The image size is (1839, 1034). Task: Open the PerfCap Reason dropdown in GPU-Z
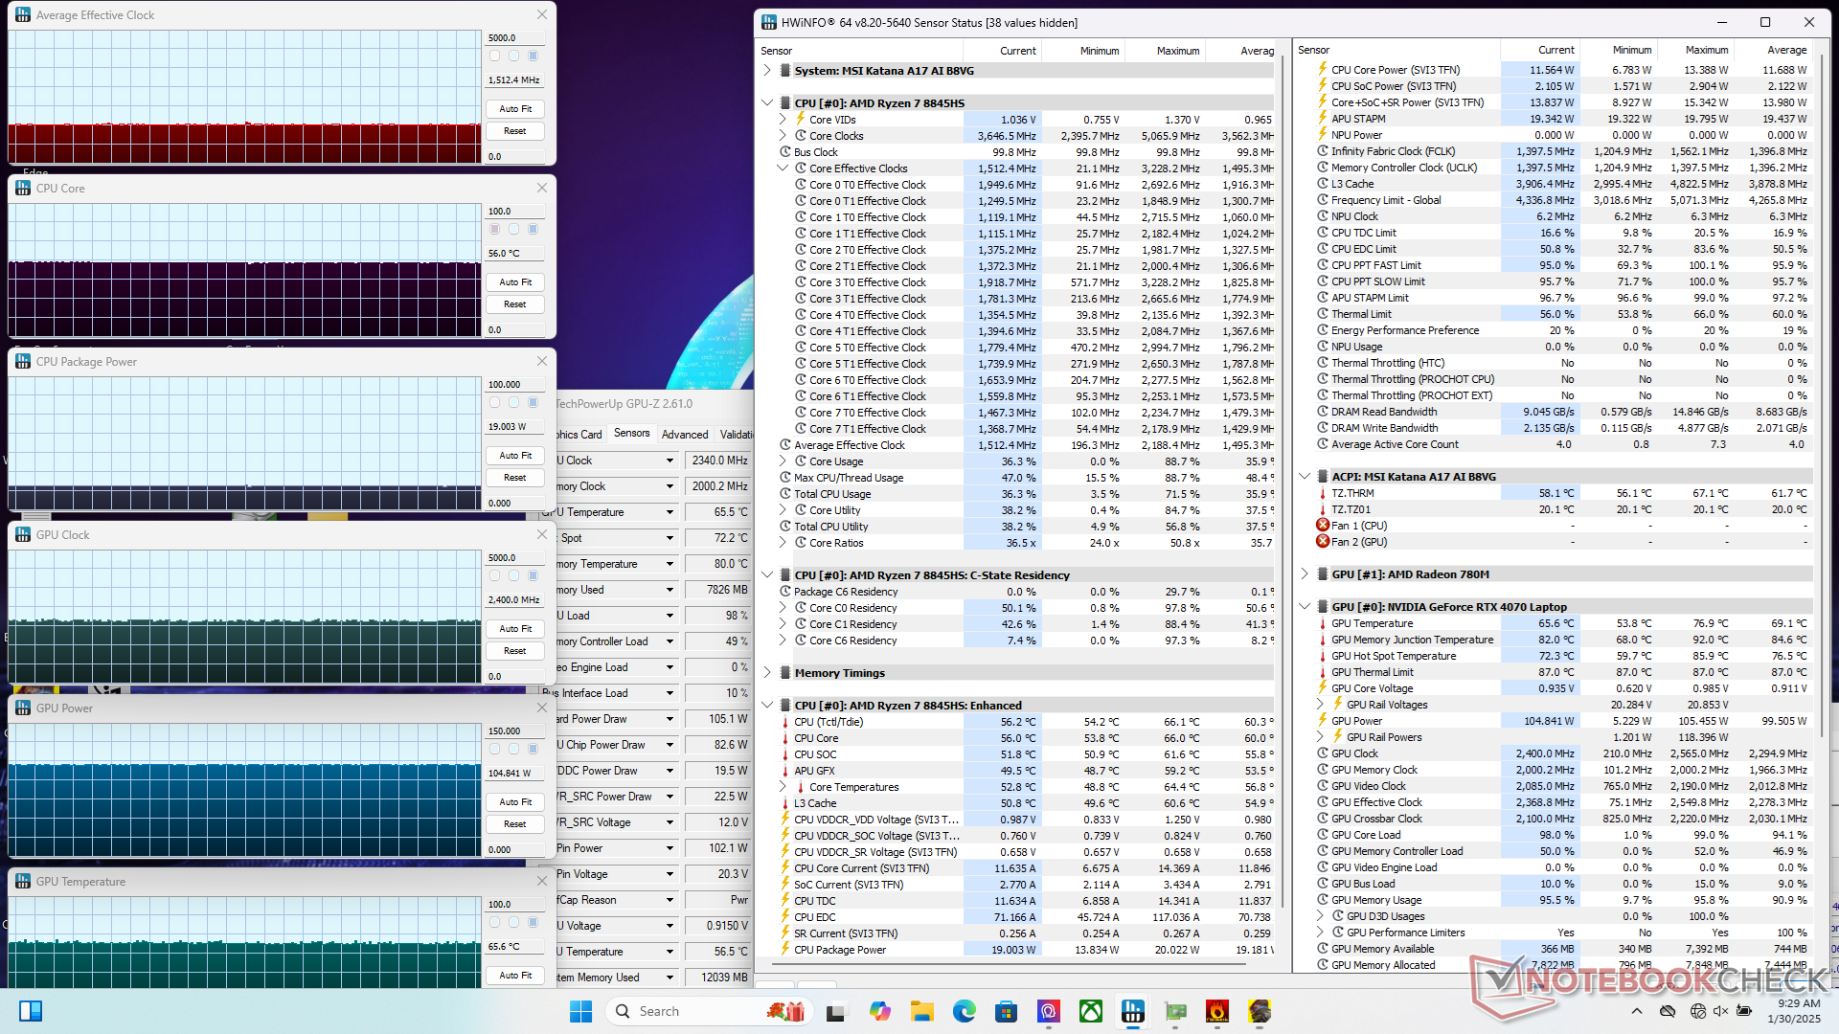pyautogui.click(x=670, y=901)
